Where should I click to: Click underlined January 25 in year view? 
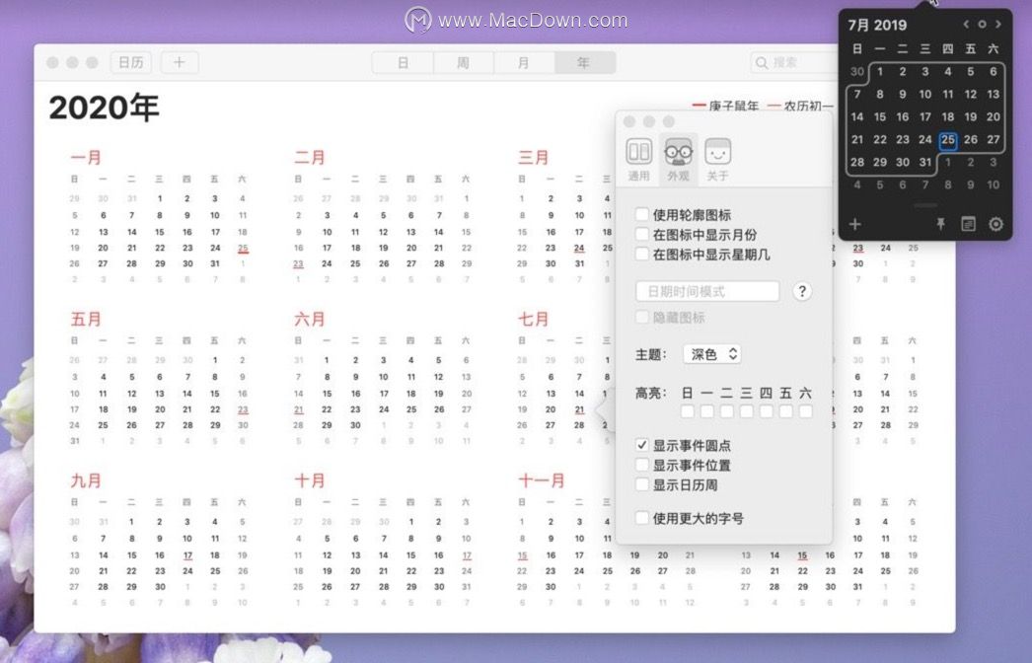click(243, 249)
